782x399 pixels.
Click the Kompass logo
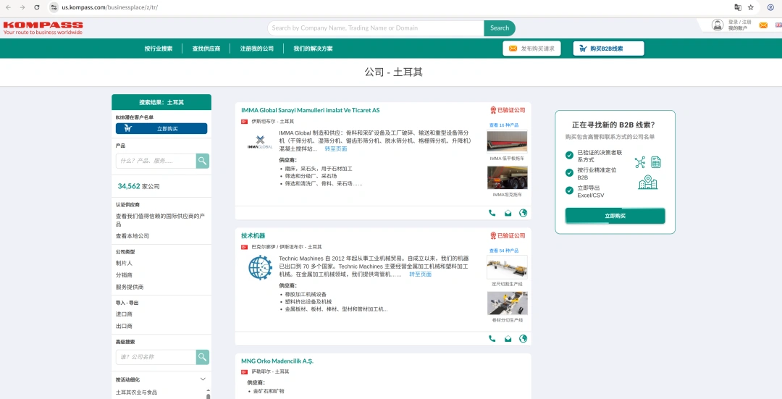(43, 28)
